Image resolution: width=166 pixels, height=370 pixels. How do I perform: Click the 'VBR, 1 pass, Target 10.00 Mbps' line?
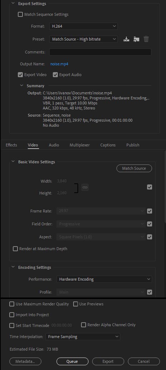[x=70, y=103]
